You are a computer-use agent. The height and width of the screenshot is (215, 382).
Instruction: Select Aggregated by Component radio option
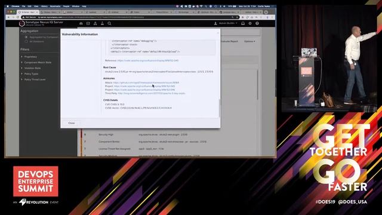26,37
